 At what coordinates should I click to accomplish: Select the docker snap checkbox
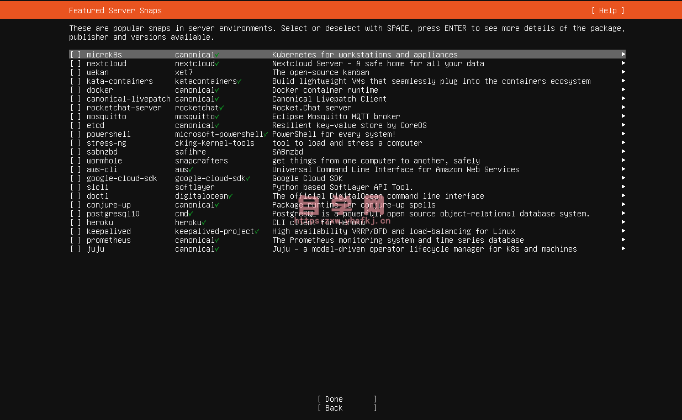(76, 90)
